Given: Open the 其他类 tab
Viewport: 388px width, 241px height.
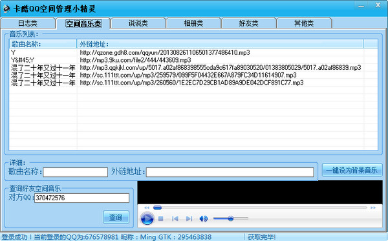Looking at the screenshot, I should (304, 23).
